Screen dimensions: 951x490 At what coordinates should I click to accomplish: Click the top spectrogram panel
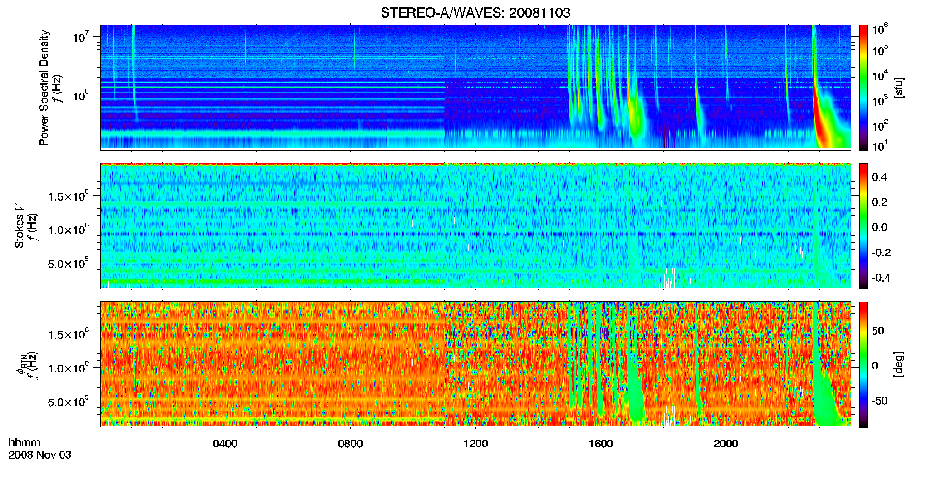pyautogui.click(x=475, y=87)
